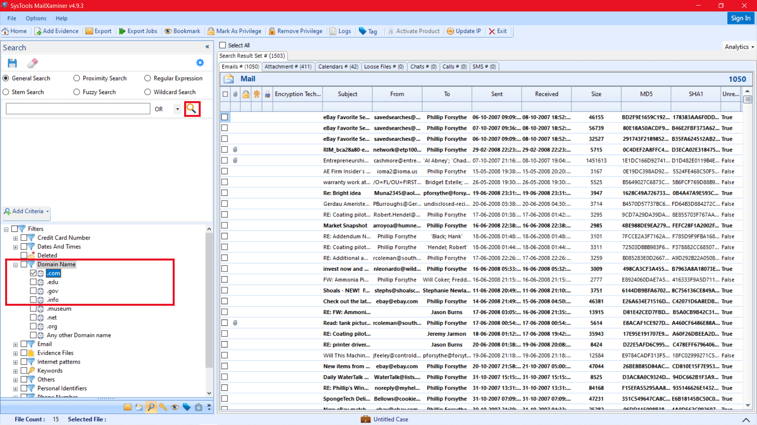Enable the .edu domain filter
This screenshot has width=757, height=425.
34,282
